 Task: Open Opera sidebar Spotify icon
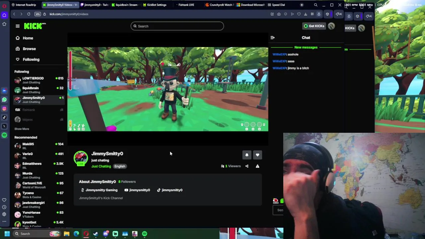click(x=4, y=135)
